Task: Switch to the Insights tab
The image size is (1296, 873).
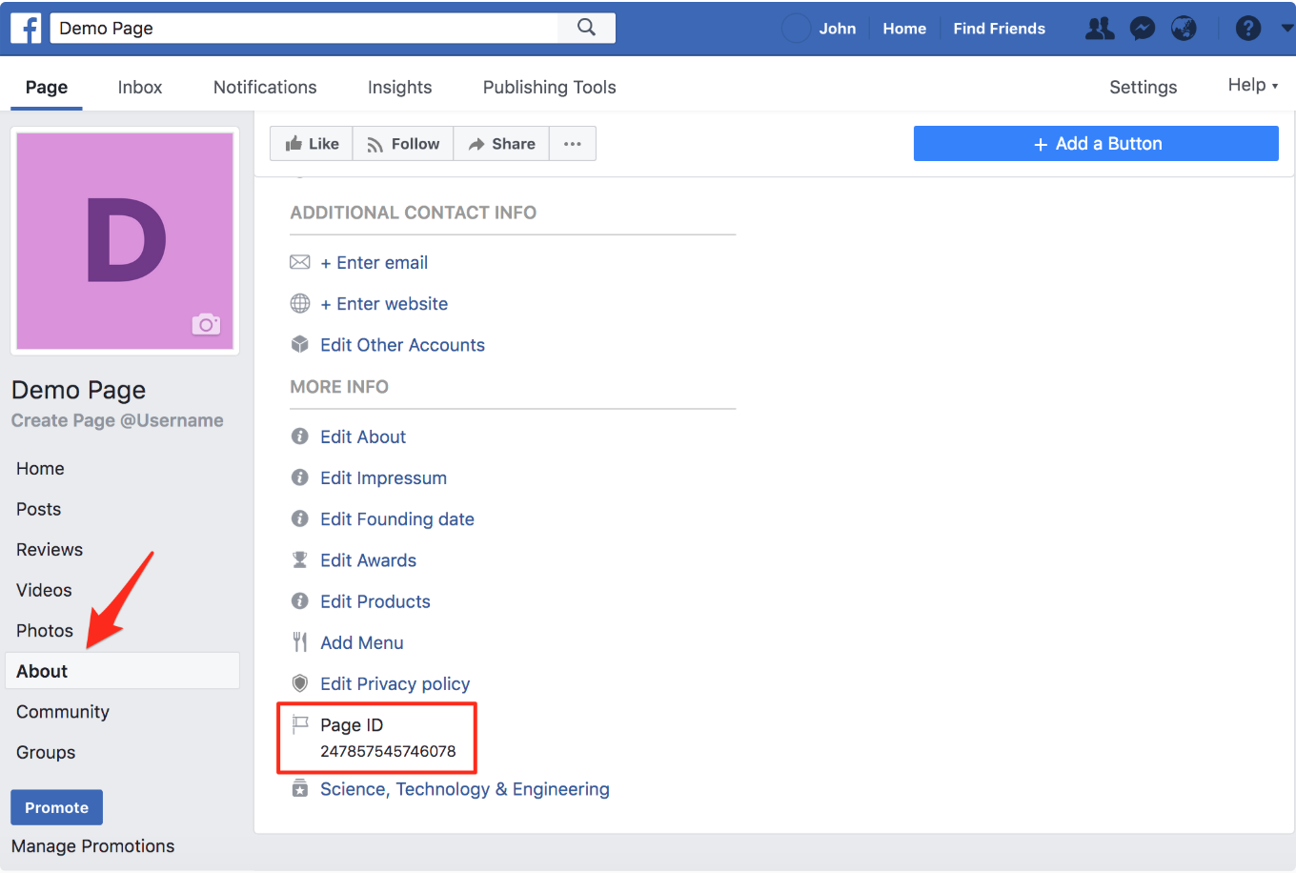Action: (x=399, y=88)
